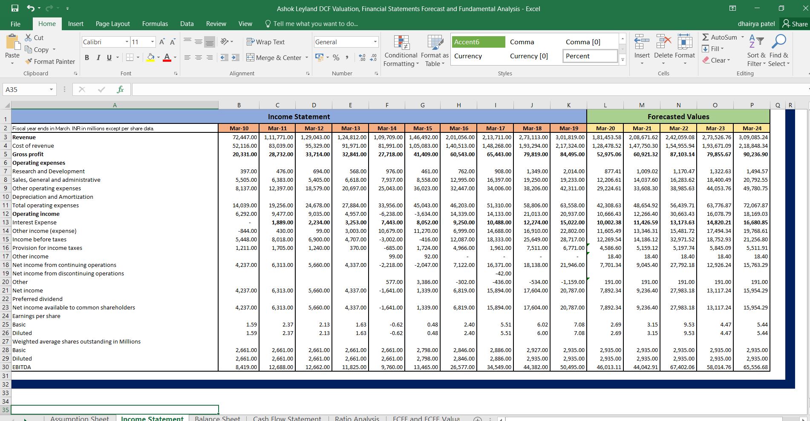Open Font dialog launcher

tap(176, 74)
